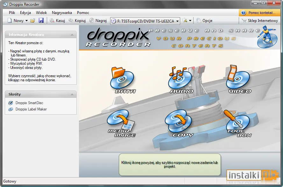Image resolution: width=283 pixels, height=187 pixels.
Task: Open the Edycja menu
Action: click(25, 13)
